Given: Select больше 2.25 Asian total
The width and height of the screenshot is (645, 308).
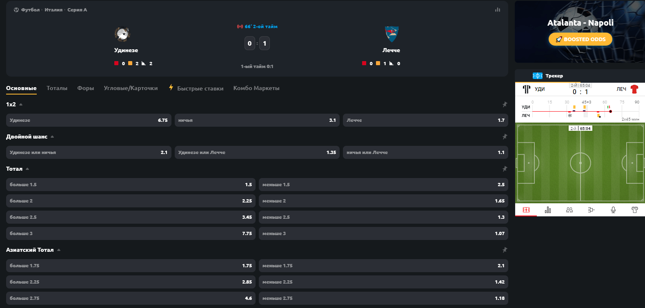Looking at the screenshot, I should 131,282.
